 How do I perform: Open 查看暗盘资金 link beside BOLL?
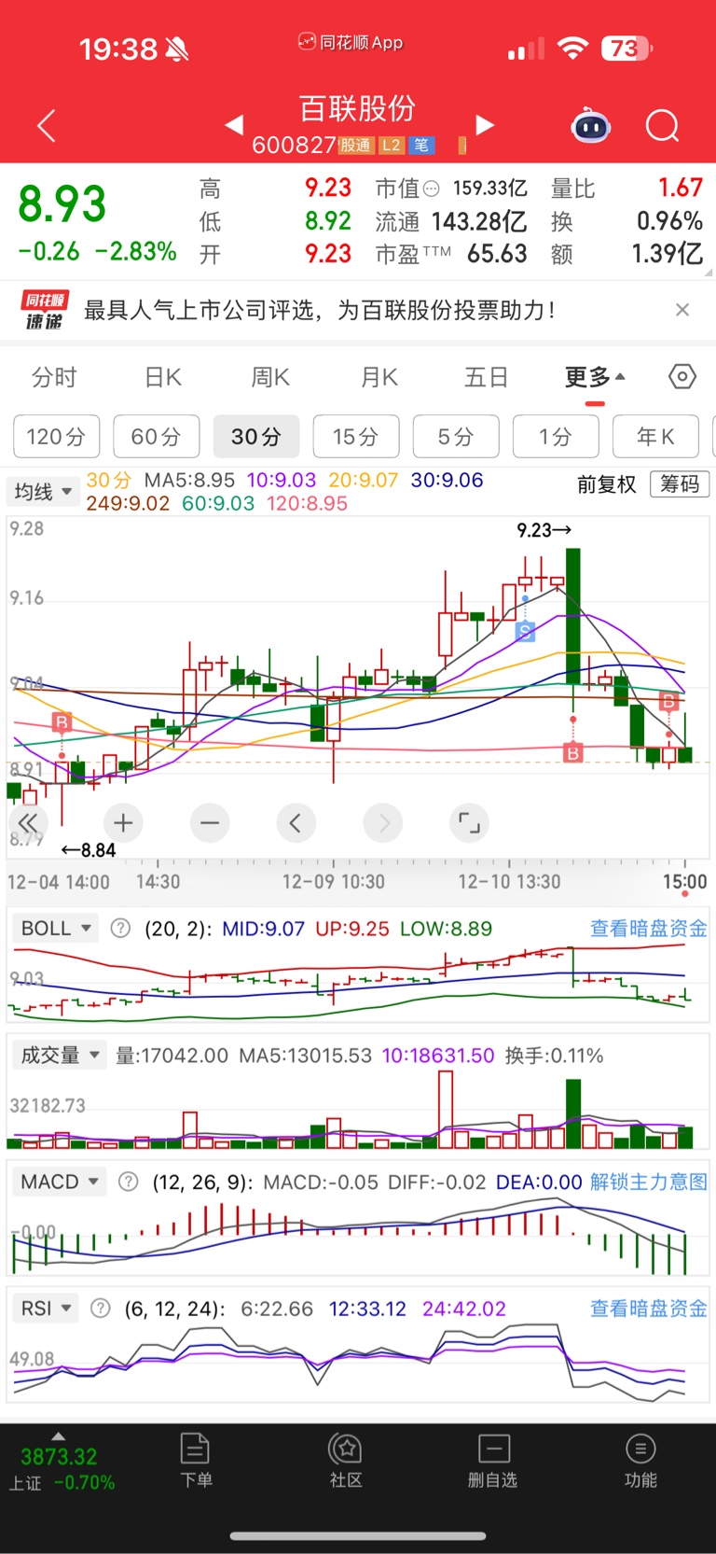pyautogui.click(x=649, y=928)
